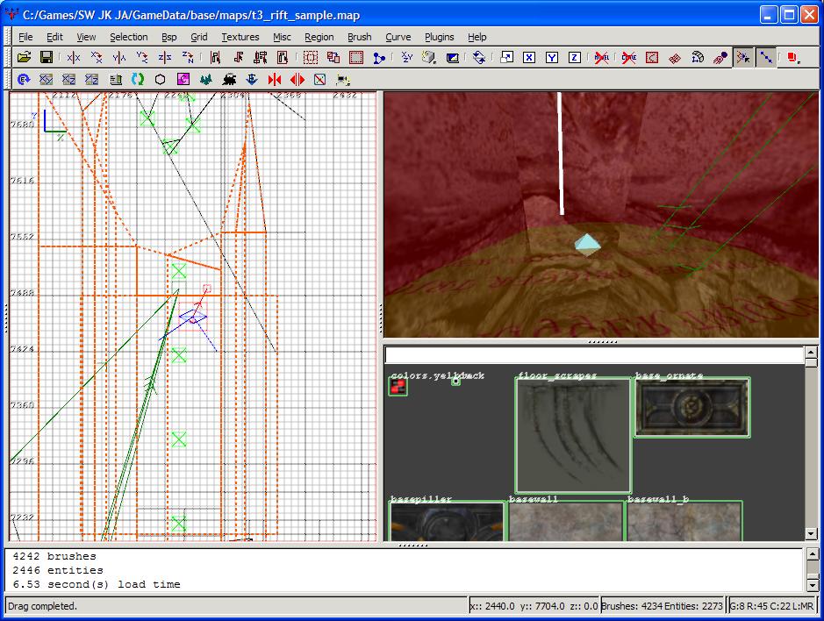Flip selection along the X axis
Viewport: 824px width, 621px height.
74,57
